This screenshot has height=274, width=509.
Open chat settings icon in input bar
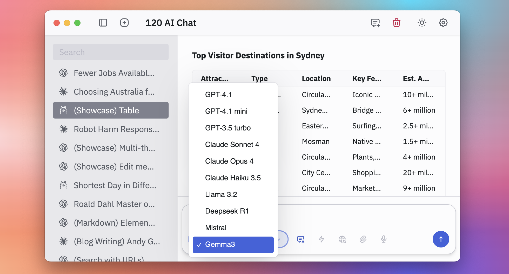301,239
